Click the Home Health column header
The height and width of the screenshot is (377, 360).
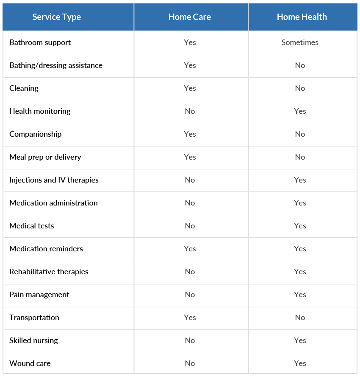[302, 17]
